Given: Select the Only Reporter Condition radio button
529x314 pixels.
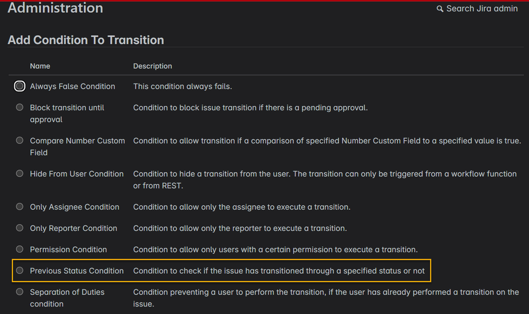Looking at the screenshot, I should (20, 228).
